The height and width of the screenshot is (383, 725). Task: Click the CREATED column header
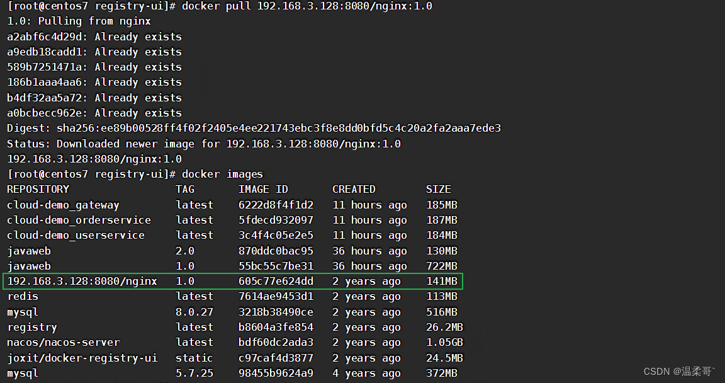354,189
